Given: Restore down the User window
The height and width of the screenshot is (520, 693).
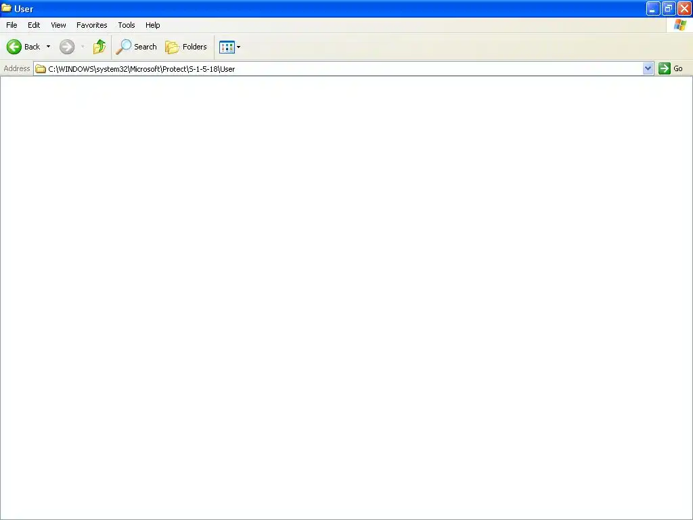Looking at the screenshot, I should coord(669,8).
